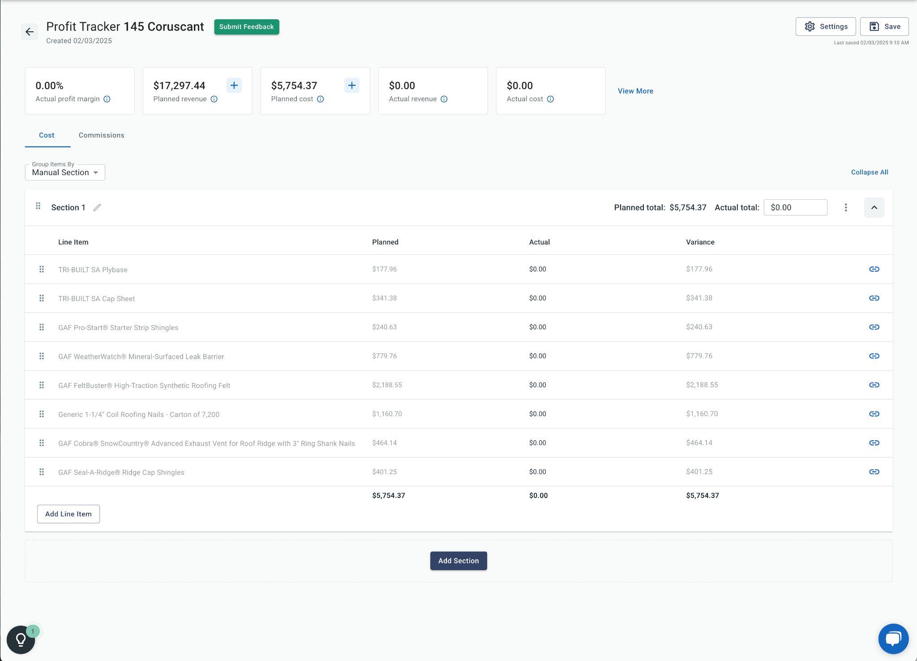
Task: Click the Actual total input field
Action: 795,207
